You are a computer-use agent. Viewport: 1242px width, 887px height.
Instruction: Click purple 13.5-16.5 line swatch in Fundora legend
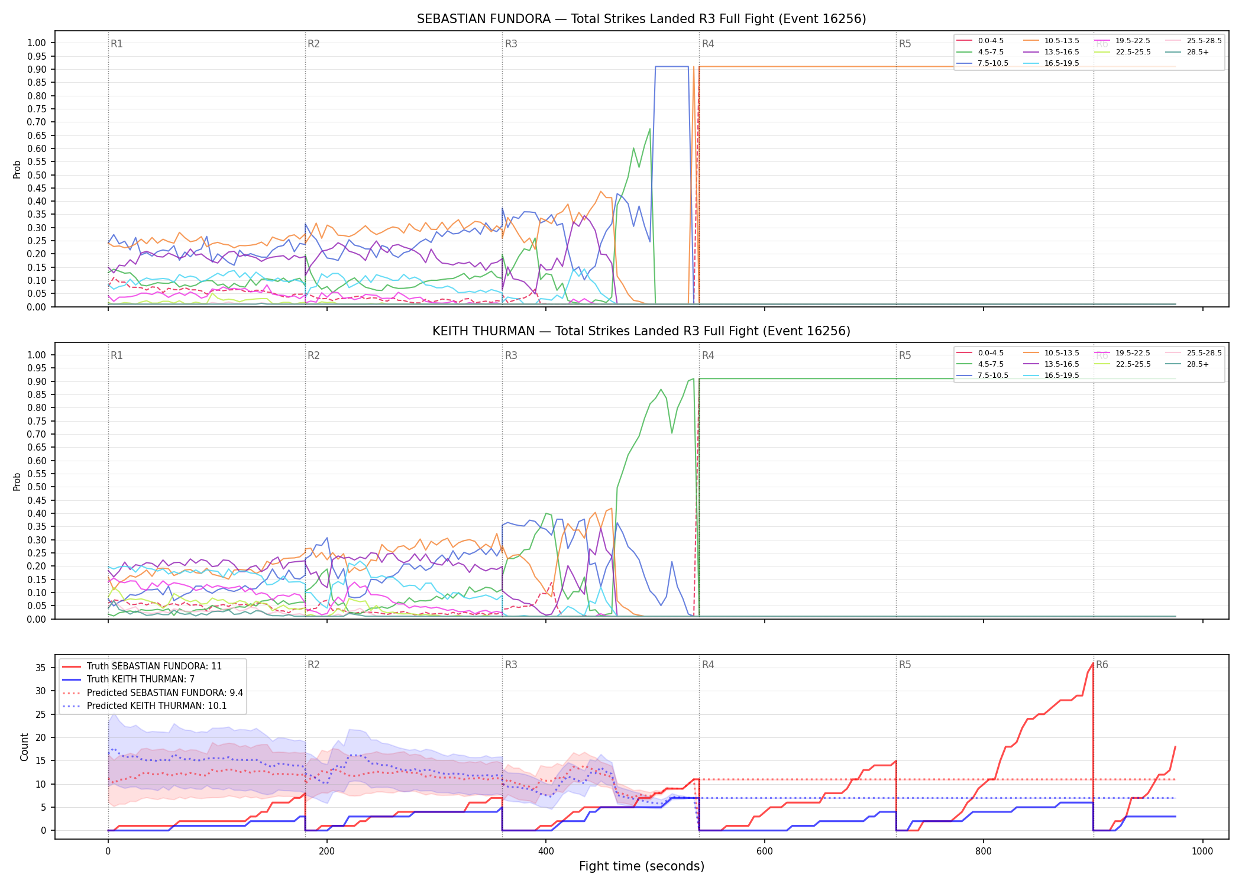(1031, 52)
